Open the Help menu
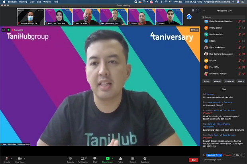Image resolution: width=247 pixels, height=164 pixels. click(x=56, y=2)
